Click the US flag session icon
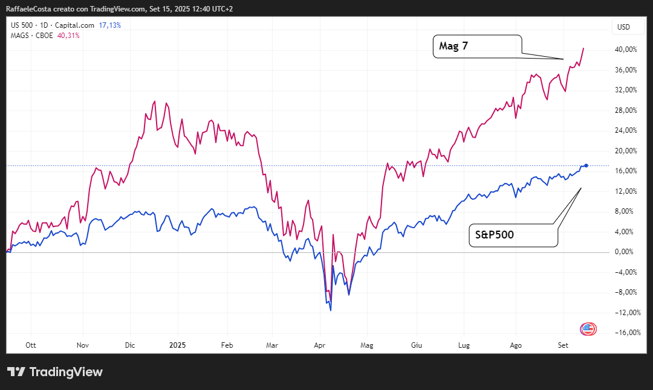The width and height of the screenshot is (653, 390). tap(588, 329)
